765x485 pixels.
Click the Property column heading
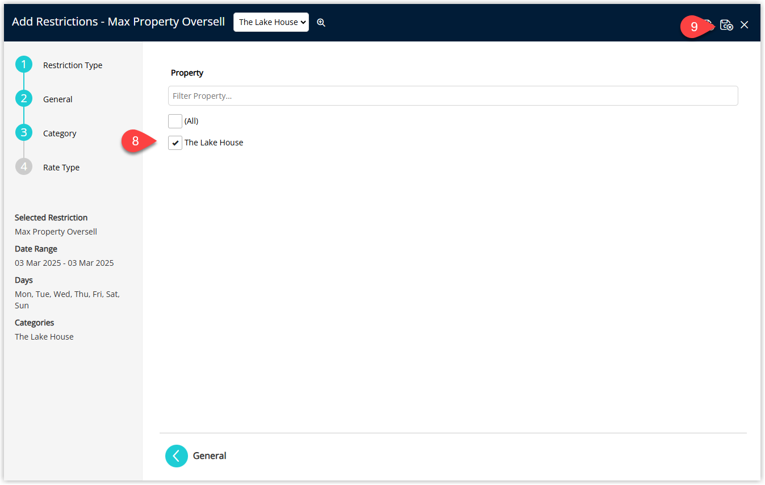pos(187,73)
